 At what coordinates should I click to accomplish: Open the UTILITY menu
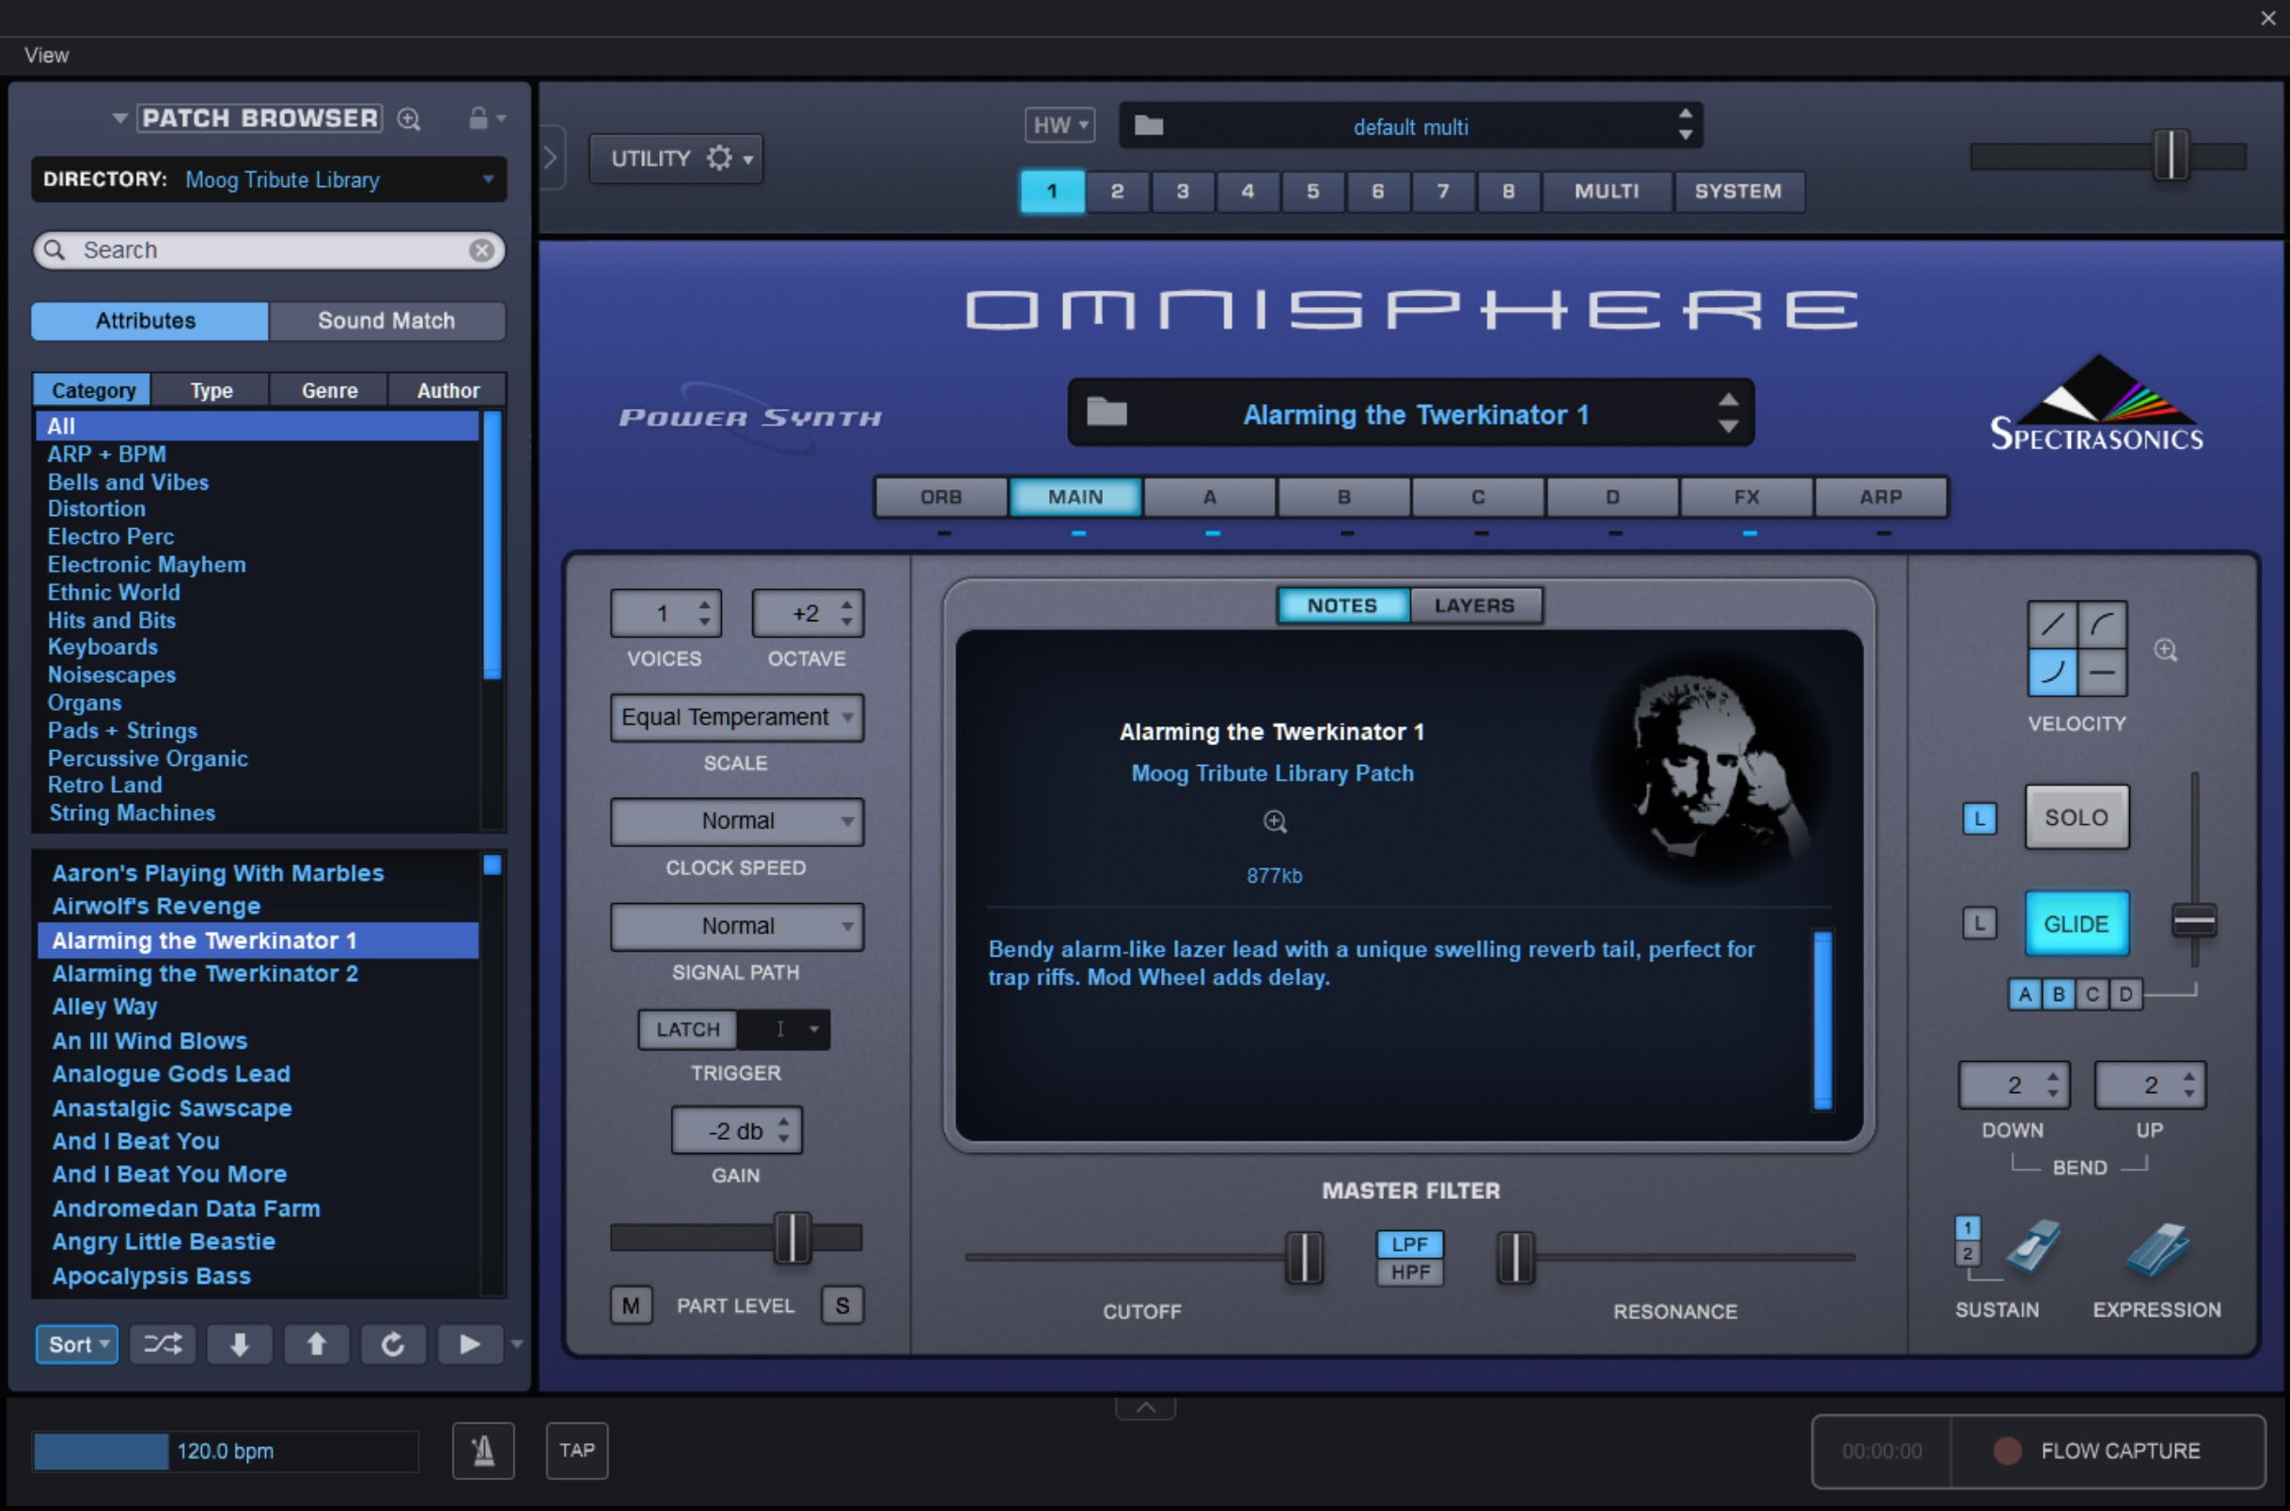coord(677,158)
